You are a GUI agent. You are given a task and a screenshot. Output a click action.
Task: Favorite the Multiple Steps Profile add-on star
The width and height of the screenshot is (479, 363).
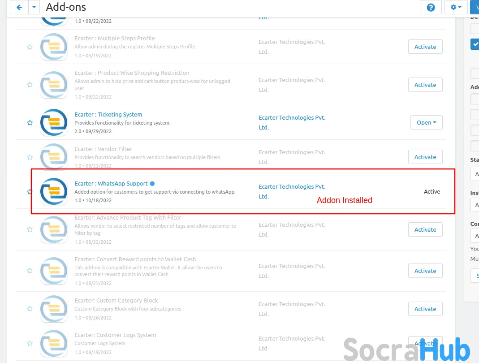click(30, 47)
